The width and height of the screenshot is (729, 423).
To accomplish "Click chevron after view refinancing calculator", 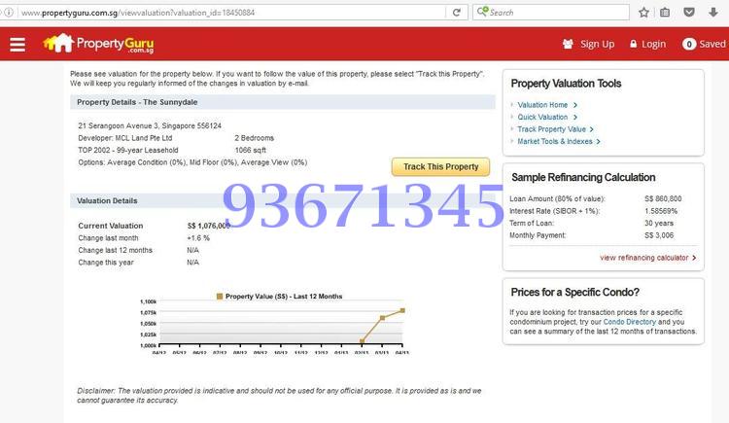I will click(694, 258).
